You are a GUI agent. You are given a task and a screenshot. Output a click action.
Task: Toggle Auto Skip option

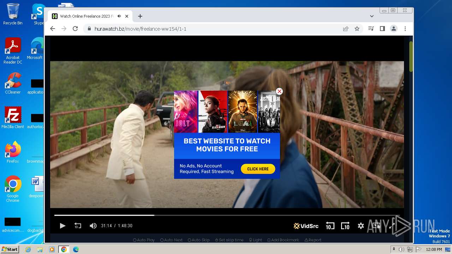pos(199,240)
